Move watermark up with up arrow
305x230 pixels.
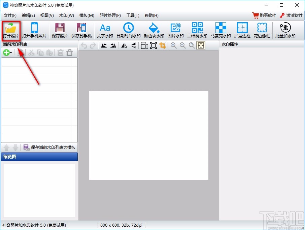pos(6,147)
